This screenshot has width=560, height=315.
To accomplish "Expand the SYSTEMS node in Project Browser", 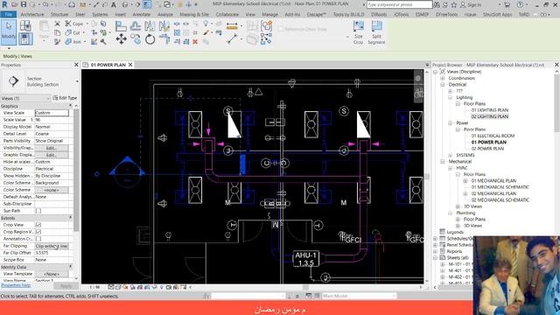I will [x=450, y=155].
